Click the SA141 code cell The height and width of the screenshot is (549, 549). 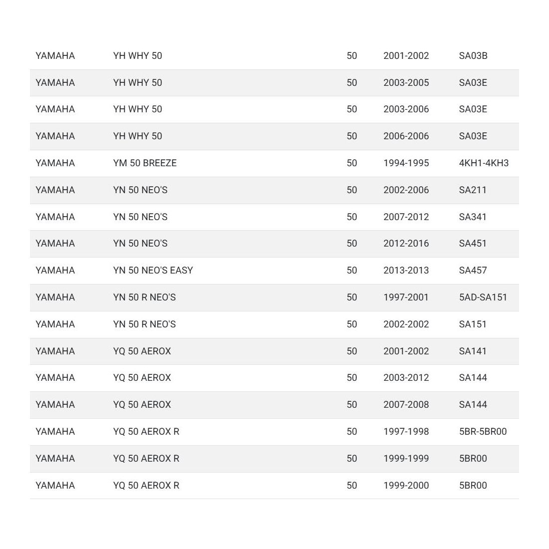coord(473,351)
